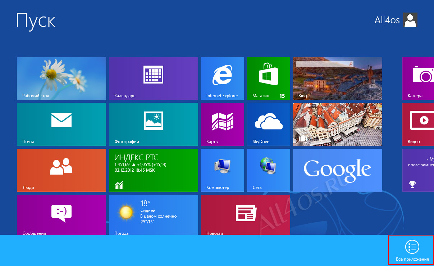Open the Рабочий стол desktop tile
The image size is (434, 266).
coord(61,79)
